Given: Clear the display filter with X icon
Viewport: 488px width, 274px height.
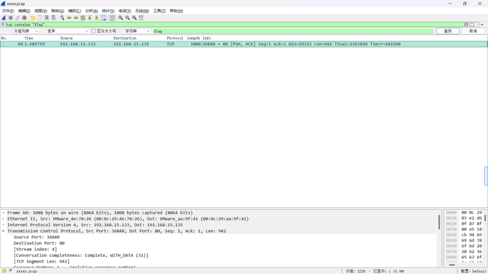Looking at the screenshot, I should coord(466,24).
